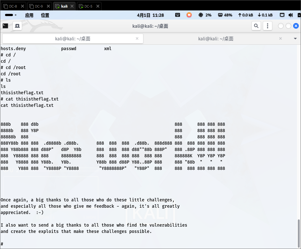
Task: Open the 应用 applications menu
Action: point(29,15)
